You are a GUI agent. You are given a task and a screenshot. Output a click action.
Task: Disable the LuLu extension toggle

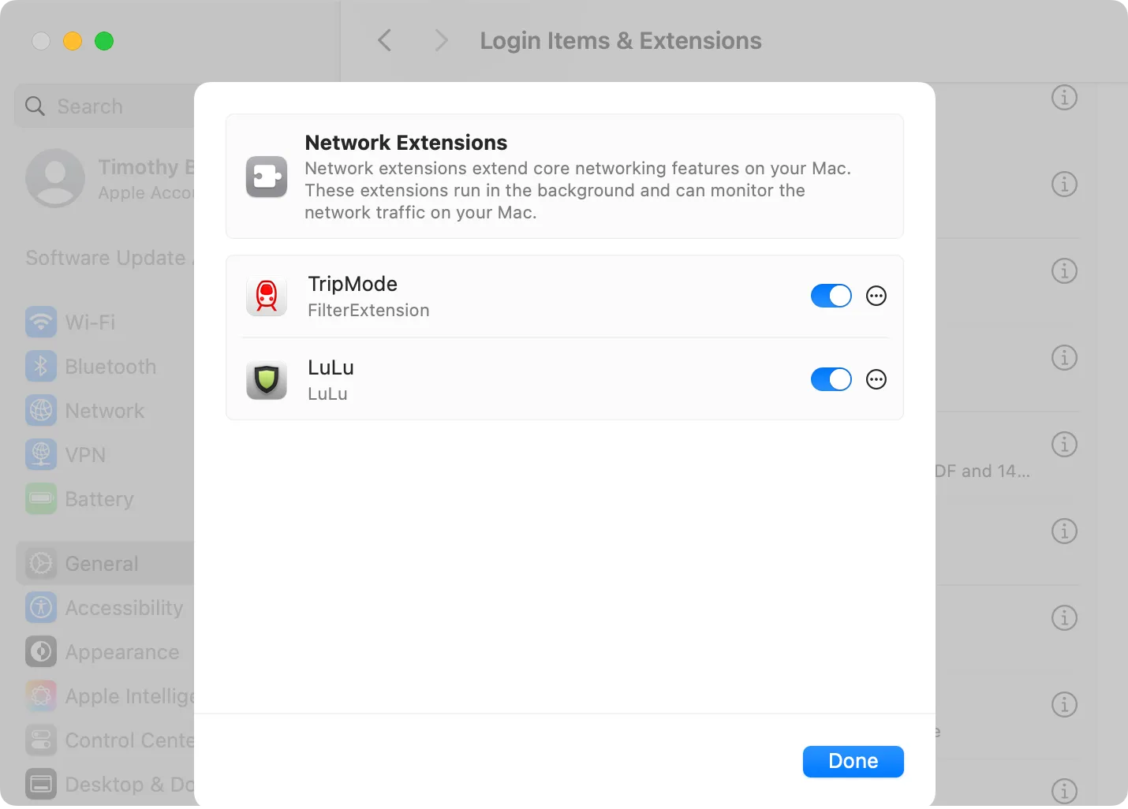(x=831, y=379)
